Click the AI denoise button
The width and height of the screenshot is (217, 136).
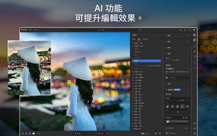(x=170, y=68)
